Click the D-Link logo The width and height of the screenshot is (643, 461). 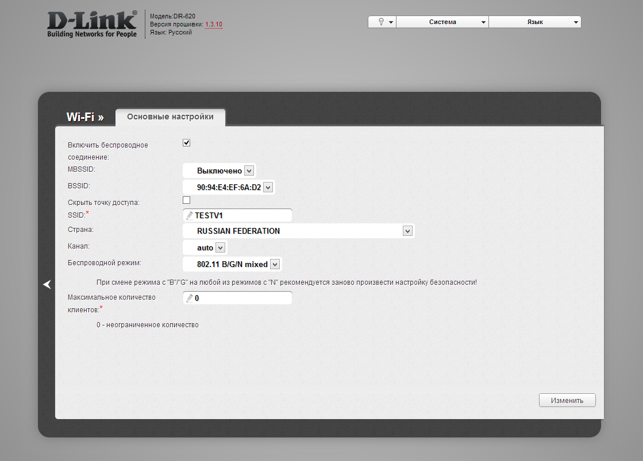(92, 25)
